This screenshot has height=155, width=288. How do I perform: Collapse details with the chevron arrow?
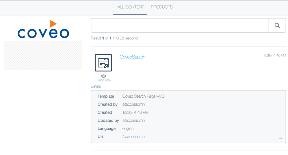click(x=281, y=138)
